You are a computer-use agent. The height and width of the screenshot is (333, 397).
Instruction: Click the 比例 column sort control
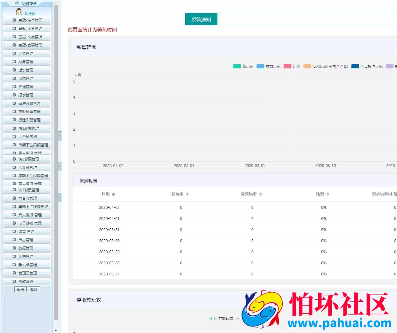click(x=327, y=194)
